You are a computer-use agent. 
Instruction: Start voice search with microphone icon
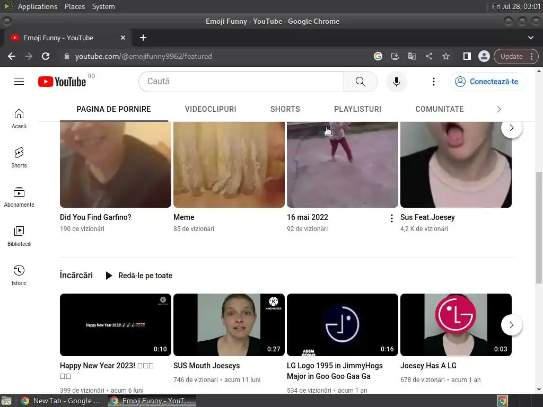[397, 82]
